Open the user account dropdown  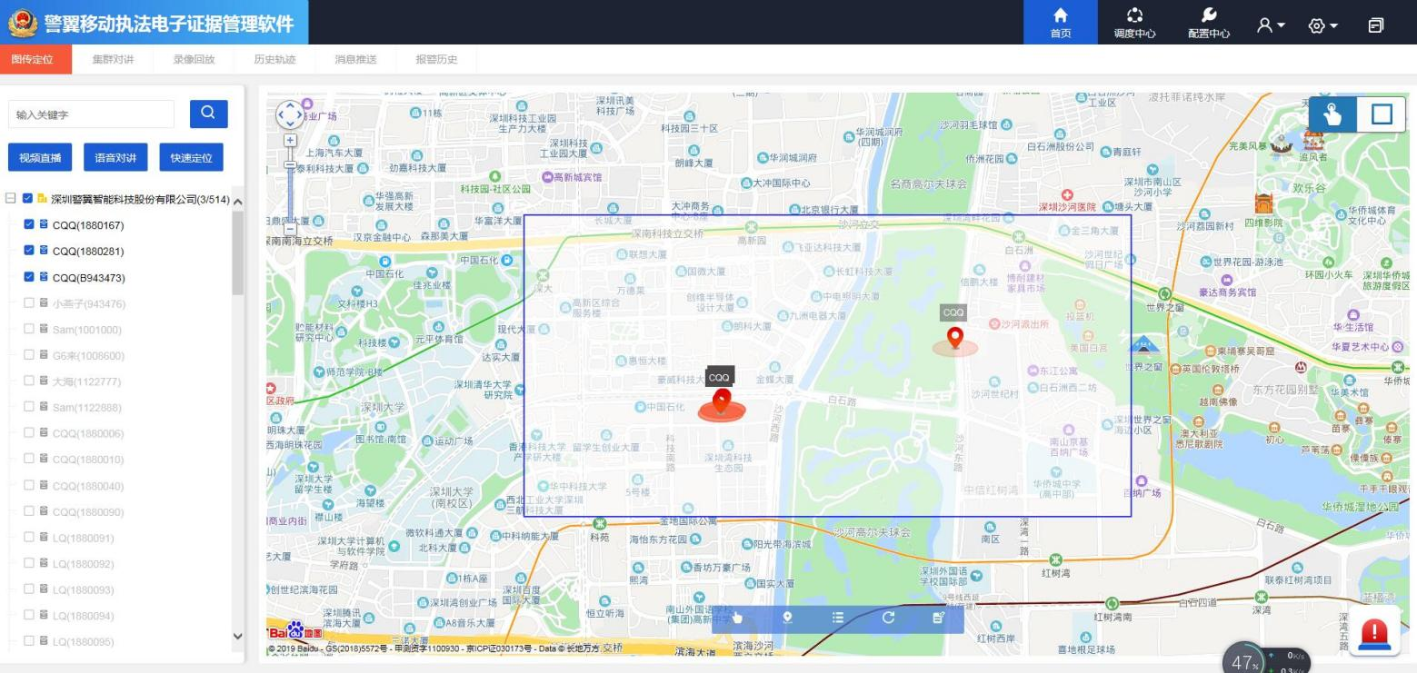pos(1271,25)
